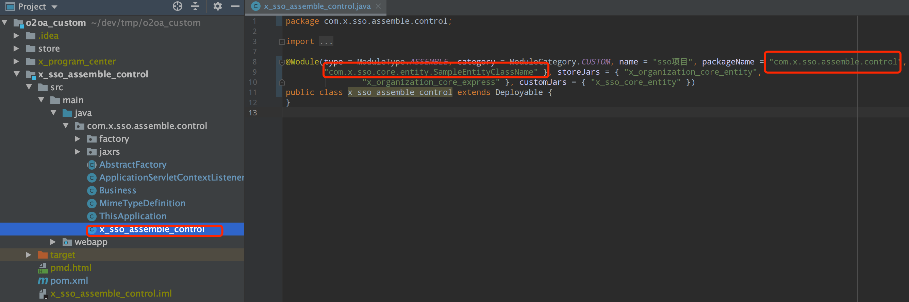This screenshot has width=909, height=302.
Task: Open the pmd.html file
Action: click(70, 268)
